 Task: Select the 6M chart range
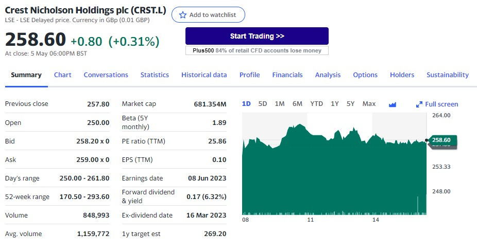click(x=297, y=104)
